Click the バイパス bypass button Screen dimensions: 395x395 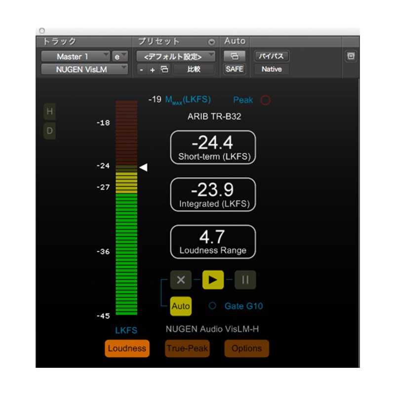pyautogui.click(x=272, y=56)
